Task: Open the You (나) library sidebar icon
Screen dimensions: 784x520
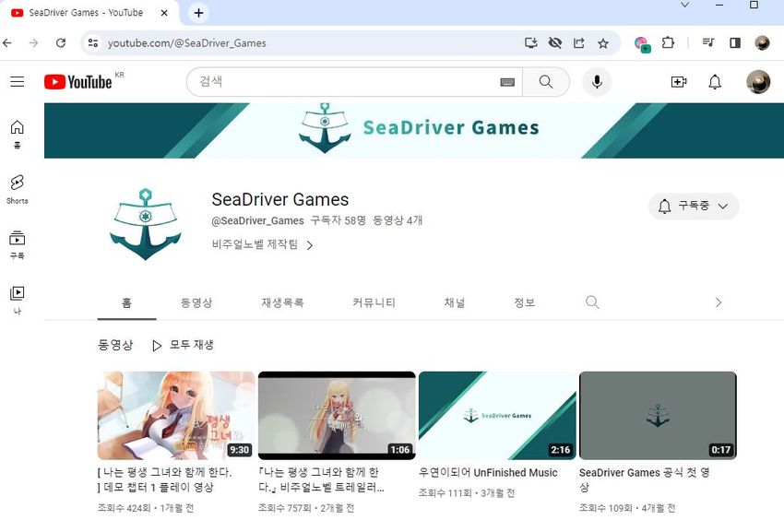Action: [17, 300]
